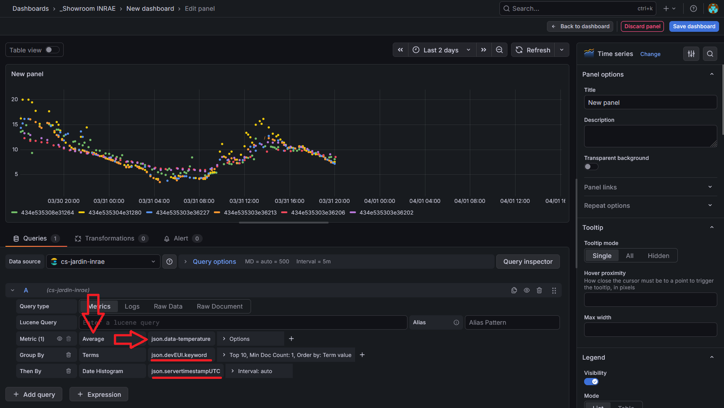Click Change visualization link

650,54
